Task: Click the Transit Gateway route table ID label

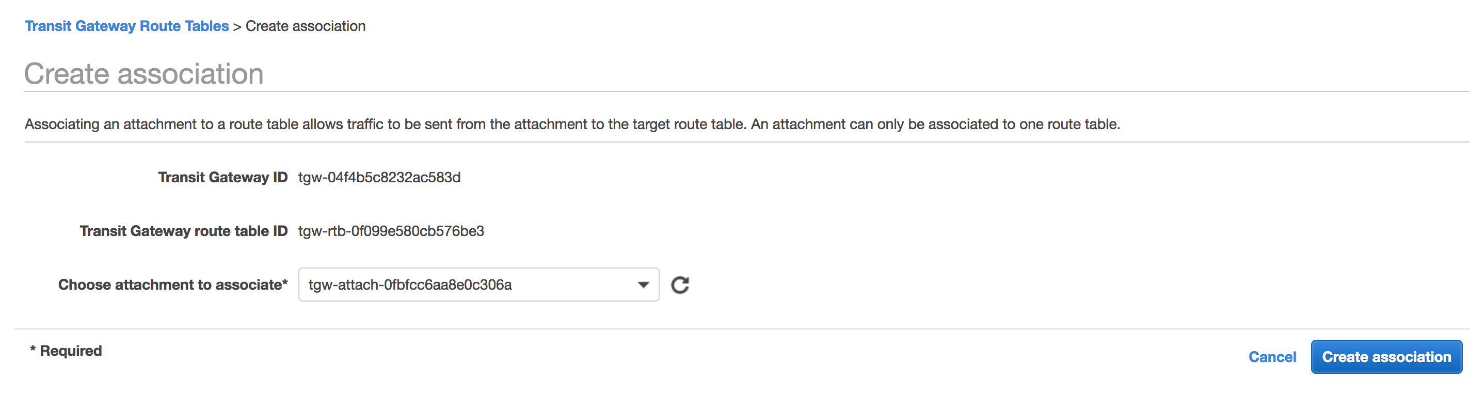Action: pos(184,231)
